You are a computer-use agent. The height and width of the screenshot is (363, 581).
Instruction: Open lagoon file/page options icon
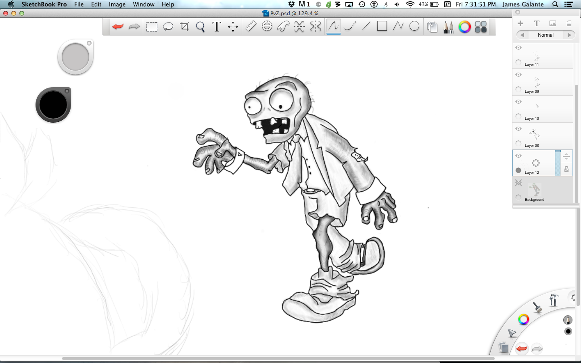coord(503,347)
